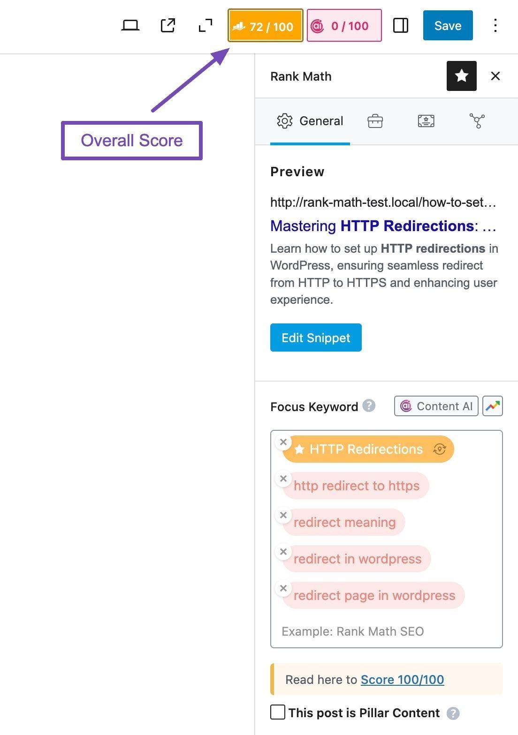Click the Edit Snippet button

[x=316, y=337]
